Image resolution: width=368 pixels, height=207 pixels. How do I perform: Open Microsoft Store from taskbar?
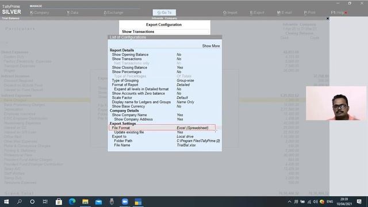click(59, 202)
